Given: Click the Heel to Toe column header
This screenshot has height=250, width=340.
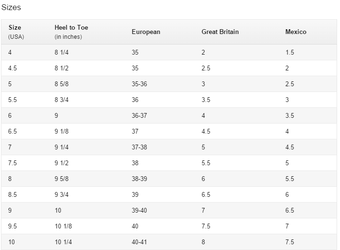Looking at the screenshot, I should pyautogui.click(x=71, y=32).
